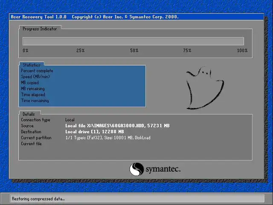Click the 1/1 Type:c [Fat32] partition value
Screen dimensions: 273x205
[108, 138]
